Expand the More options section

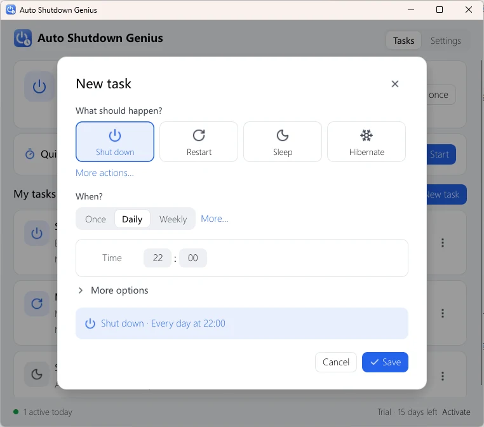tap(114, 290)
